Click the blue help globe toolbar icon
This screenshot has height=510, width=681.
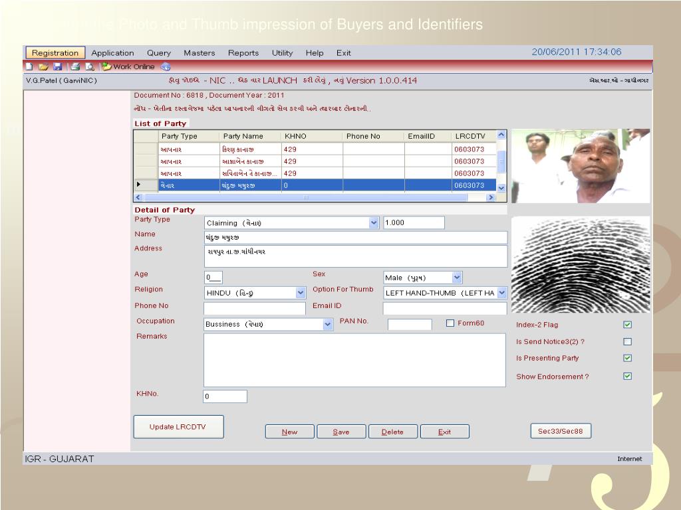pos(166,67)
